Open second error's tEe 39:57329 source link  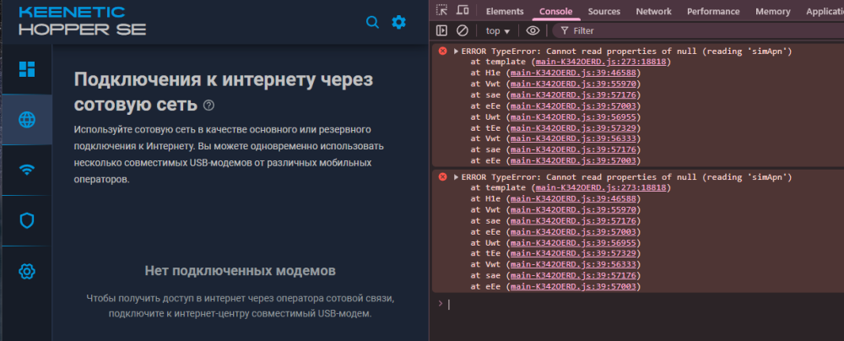point(573,254)
